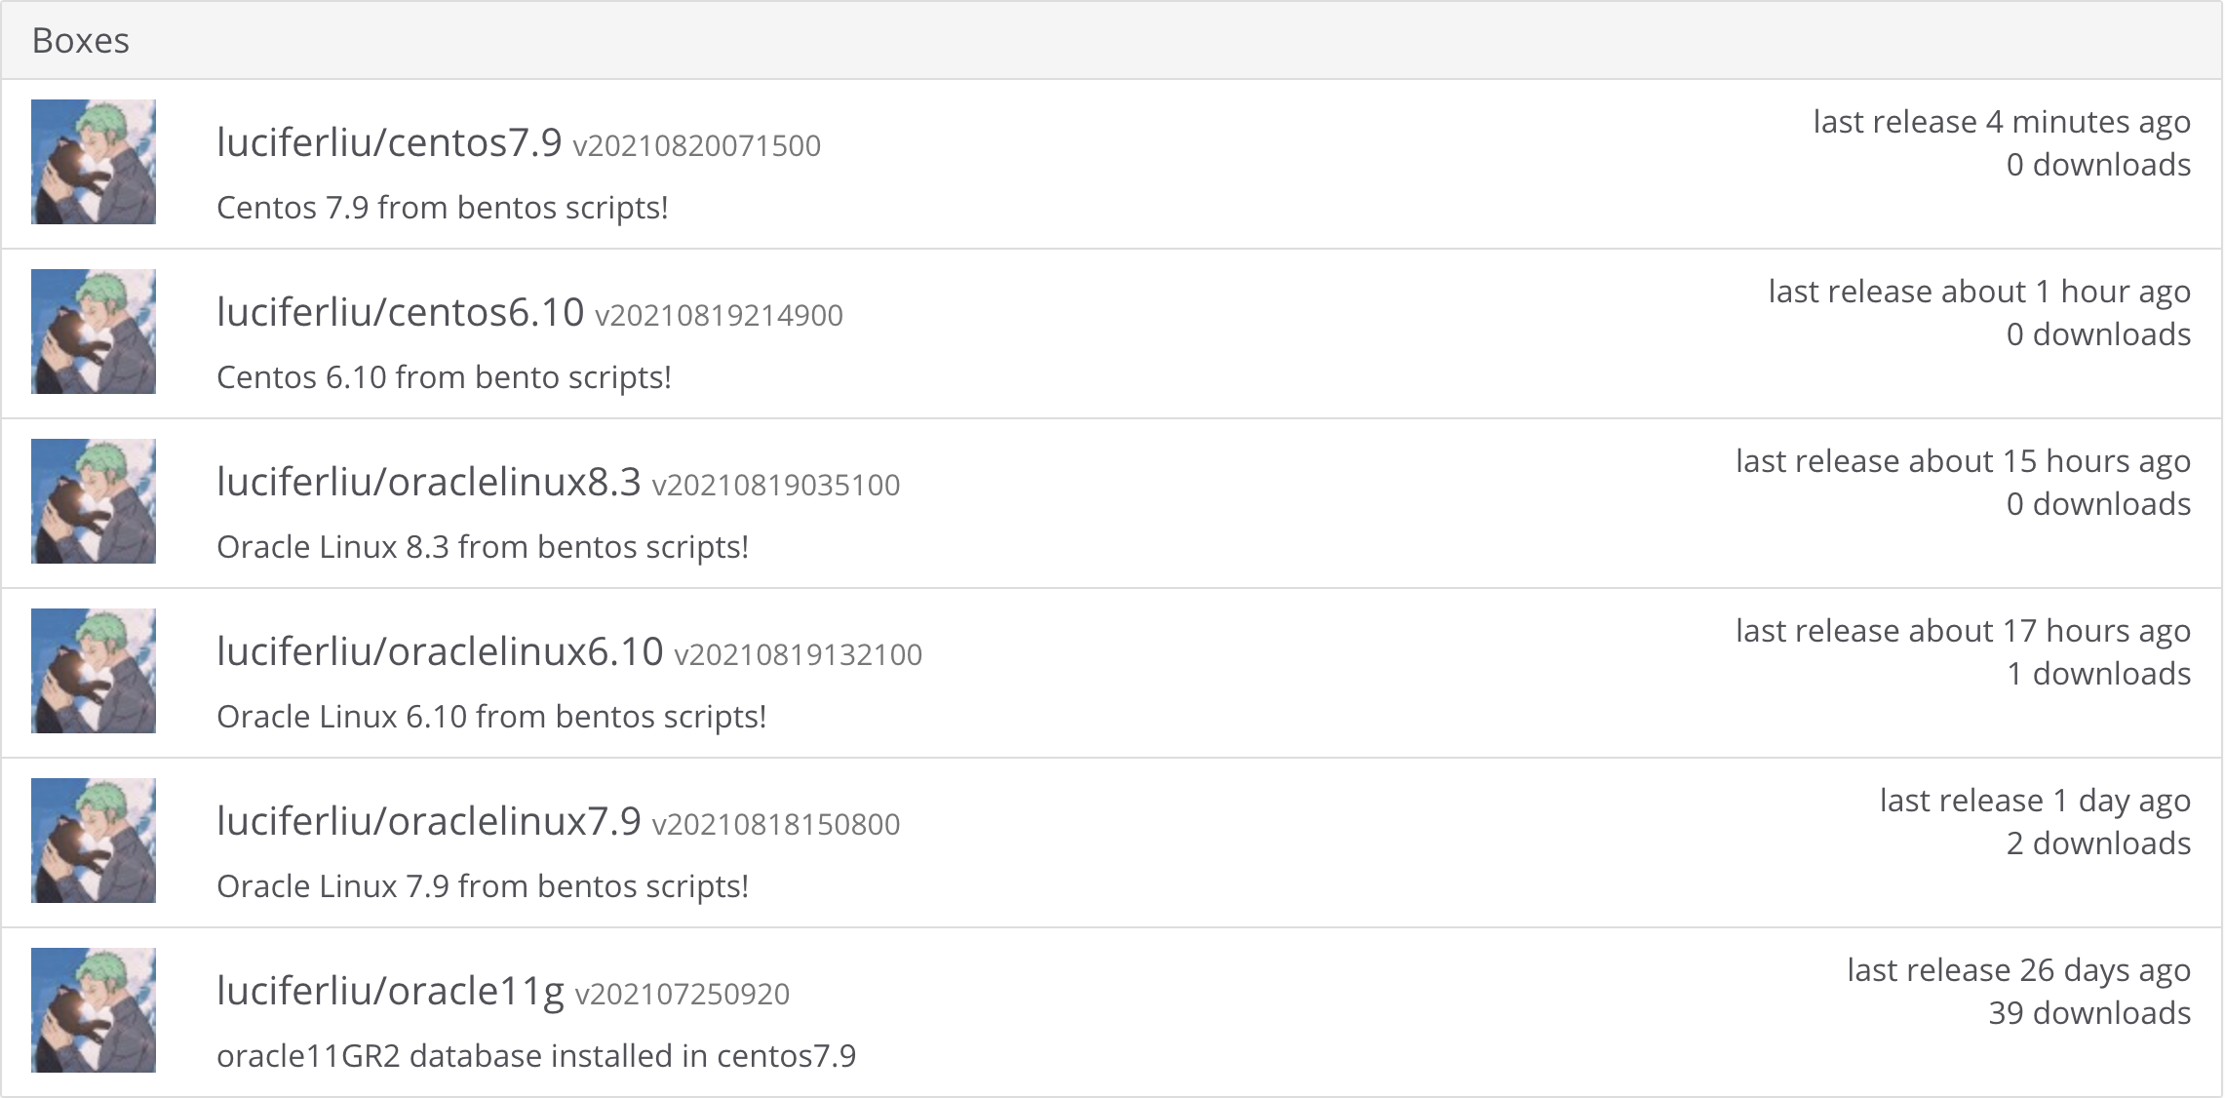The image size is (2225, 1098).
Task: Click the avatar thumbnail beside luciferliu/oracle11g
Action: point(94,1010)
